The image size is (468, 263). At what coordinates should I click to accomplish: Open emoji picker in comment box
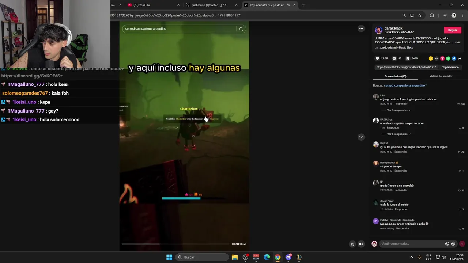point(453,244)
